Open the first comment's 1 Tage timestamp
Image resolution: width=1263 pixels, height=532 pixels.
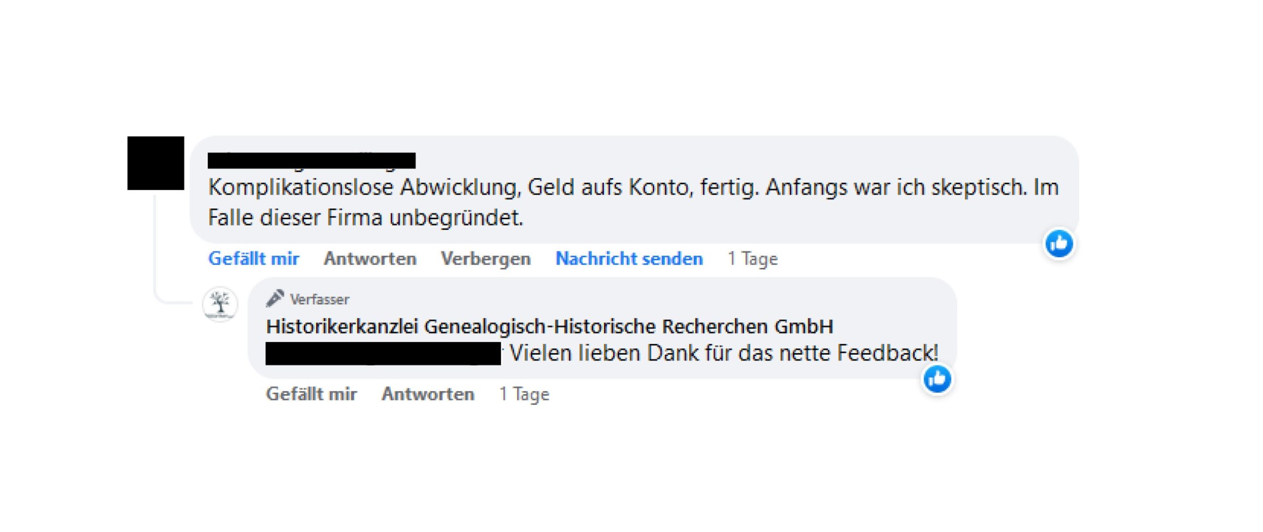752,259
